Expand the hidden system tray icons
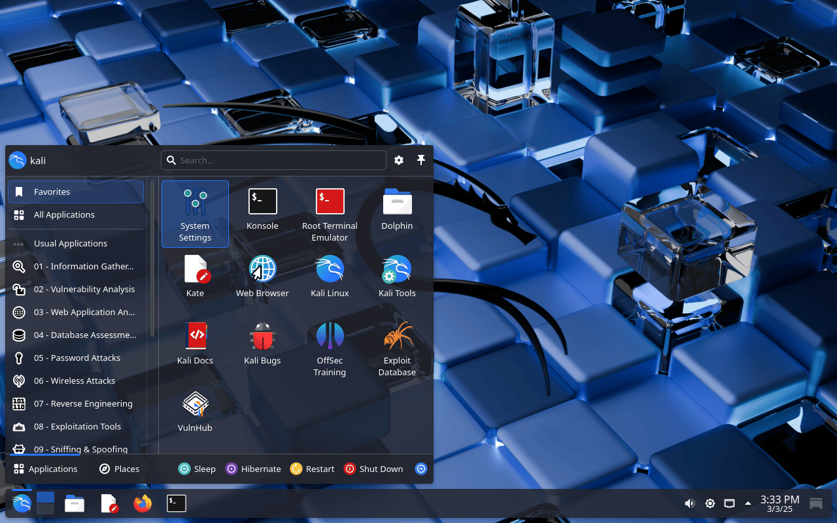Image resolution: width=837 pixels, height=523 pixels. (x=748, y=503)
